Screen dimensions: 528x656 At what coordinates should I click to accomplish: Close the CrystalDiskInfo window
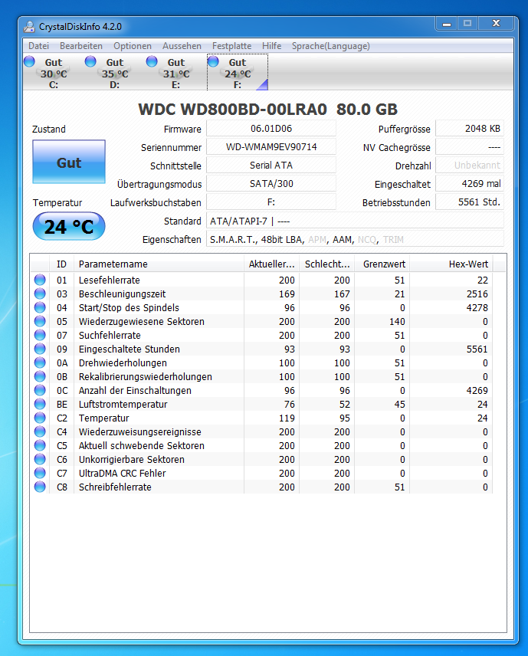point(497,24)
